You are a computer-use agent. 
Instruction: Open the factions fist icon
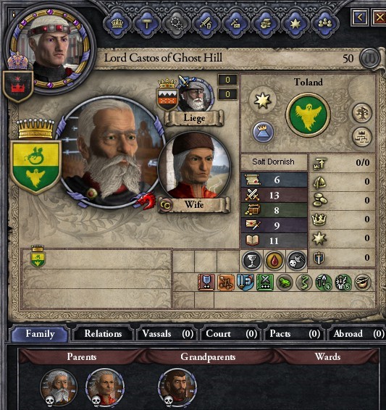pyautogui.click(x=266, y=23)
